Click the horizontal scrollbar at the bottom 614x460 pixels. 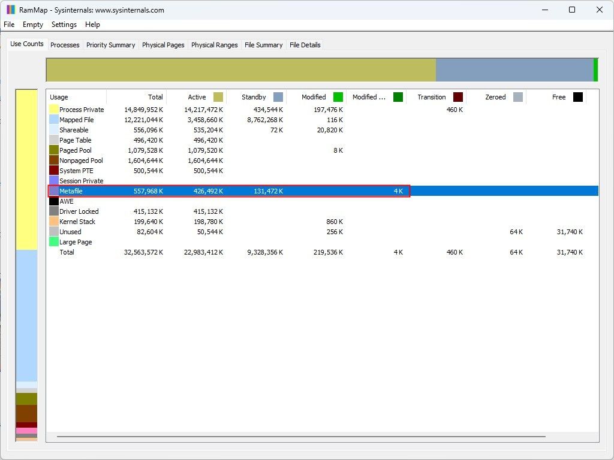click(301, 437)
